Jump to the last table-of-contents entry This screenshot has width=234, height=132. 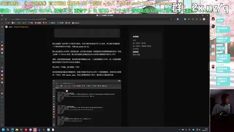coord(136,55)
